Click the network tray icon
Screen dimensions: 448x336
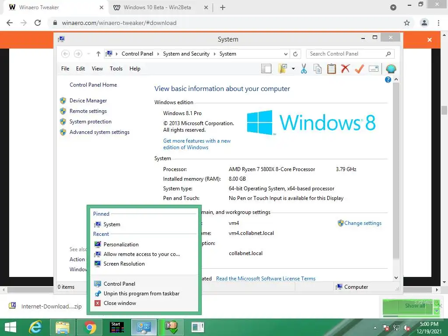(x=396, y=328)
